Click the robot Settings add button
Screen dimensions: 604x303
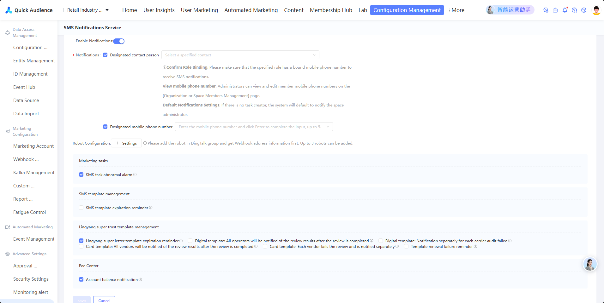pyautogui.click(x=126, y=143)
